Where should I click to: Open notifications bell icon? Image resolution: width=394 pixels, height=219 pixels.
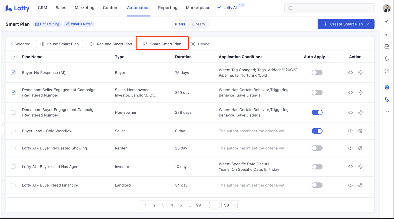click(387, 59)
